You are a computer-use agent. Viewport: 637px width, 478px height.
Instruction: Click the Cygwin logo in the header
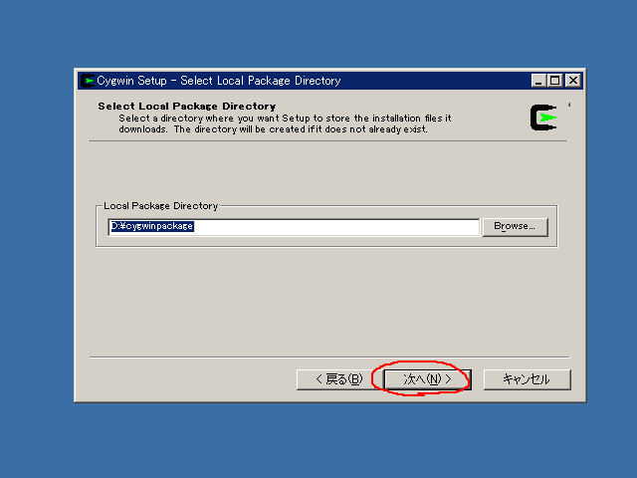point(543,118)
